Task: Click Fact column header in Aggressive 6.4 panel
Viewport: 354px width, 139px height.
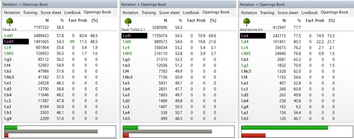Action: click(x=310, y=20)
